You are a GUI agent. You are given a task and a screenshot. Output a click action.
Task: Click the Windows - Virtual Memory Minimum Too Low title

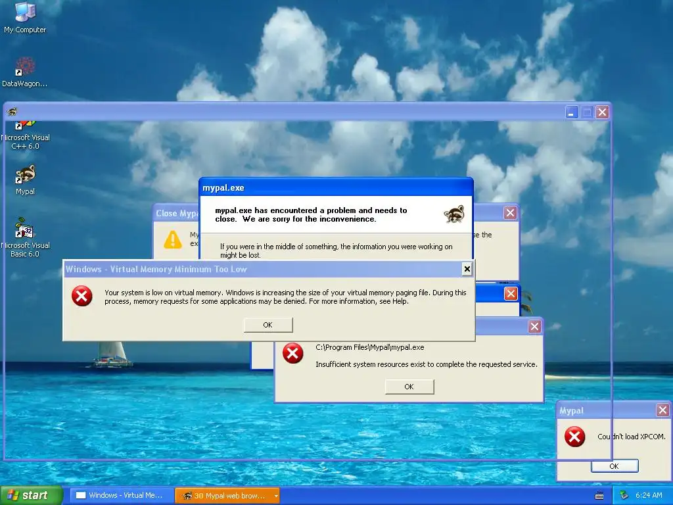click(156, 269)
